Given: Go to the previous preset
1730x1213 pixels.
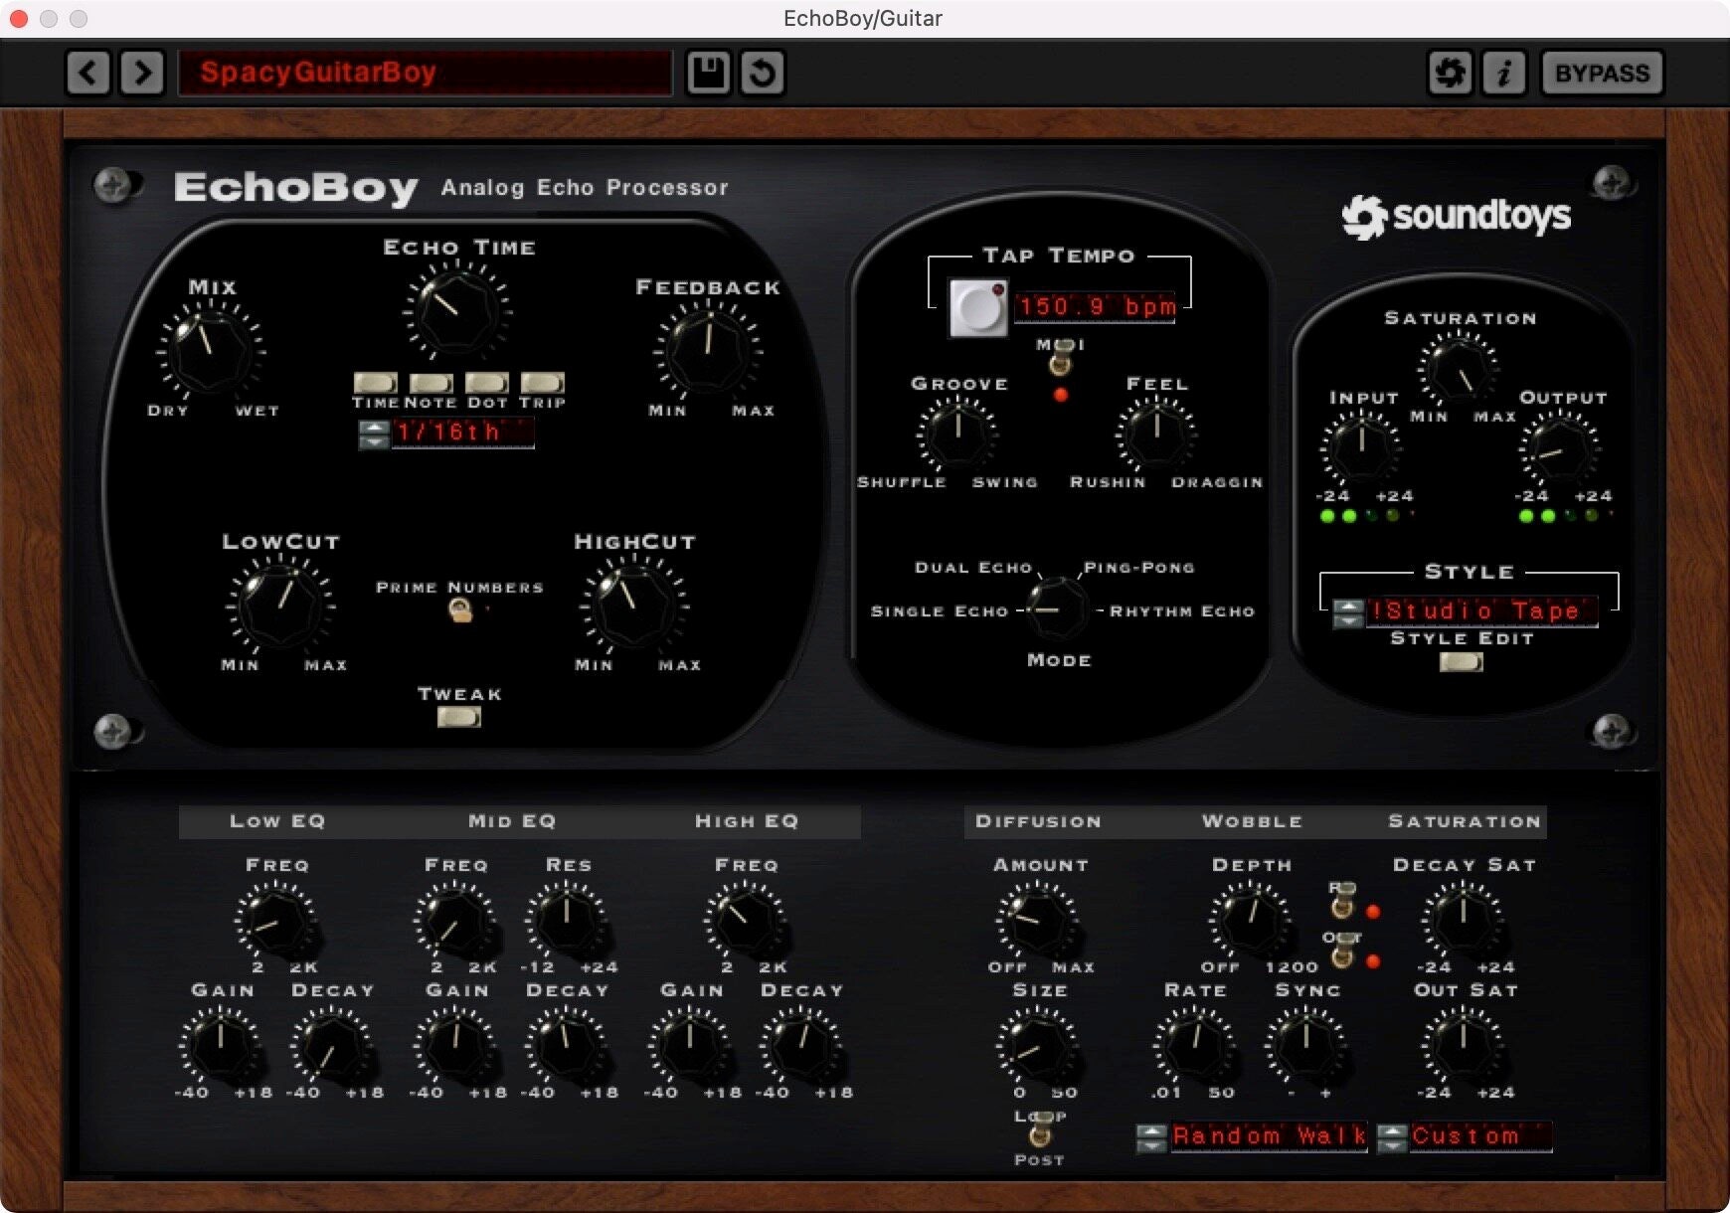Looking at the screenshot, I should pyautogui.click(x=87, y=73).
